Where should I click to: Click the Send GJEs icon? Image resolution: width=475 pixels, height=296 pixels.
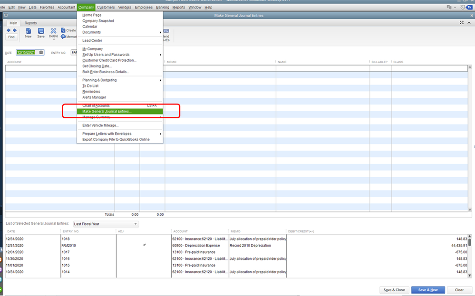166,31
